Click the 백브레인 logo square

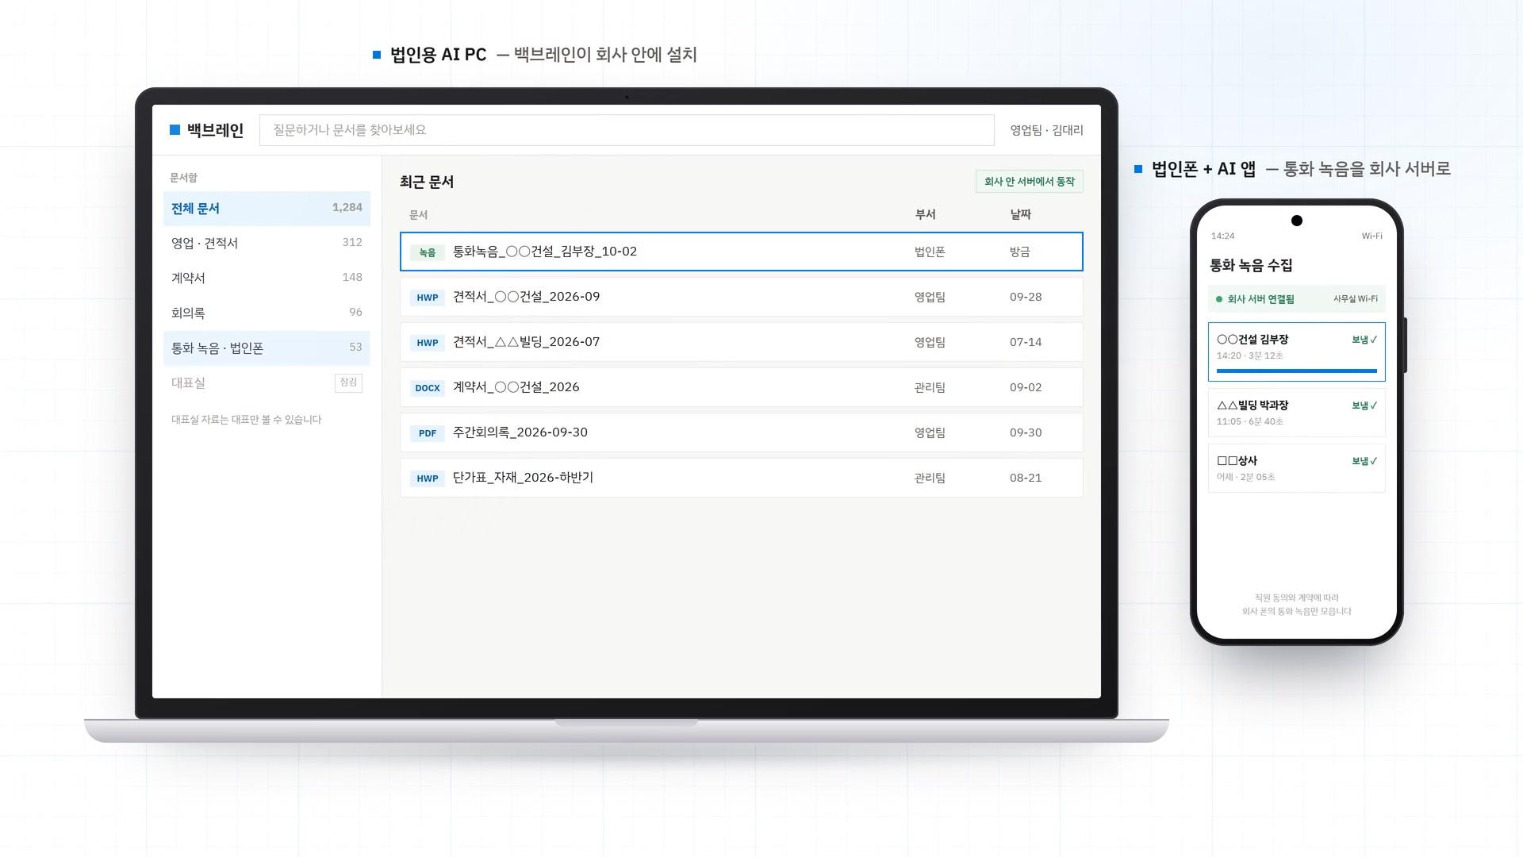coord(175,130)
